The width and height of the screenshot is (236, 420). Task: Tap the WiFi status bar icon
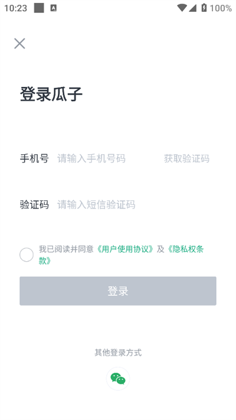[182, 8]
